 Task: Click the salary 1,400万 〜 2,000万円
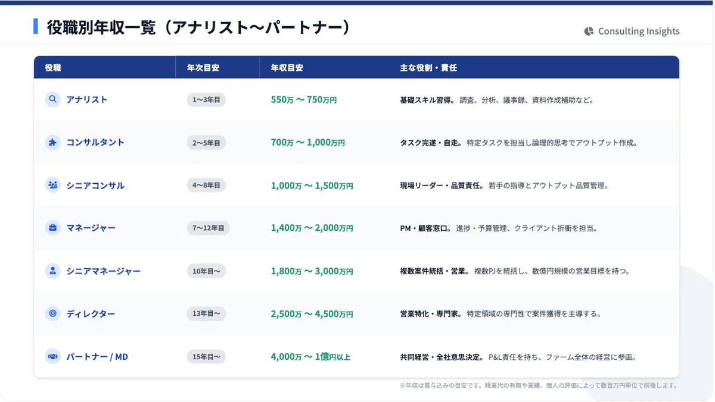tap(312, 228)
